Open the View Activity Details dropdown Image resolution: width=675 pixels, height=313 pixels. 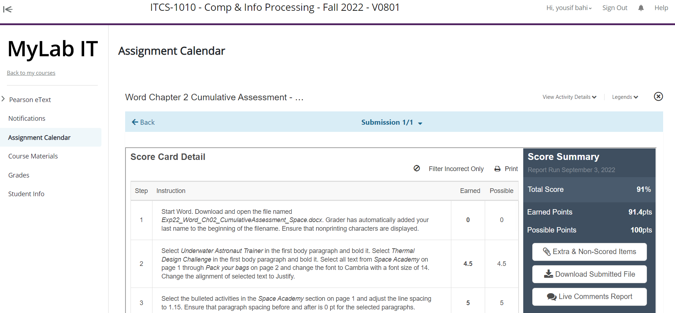(x=569, y=97)
